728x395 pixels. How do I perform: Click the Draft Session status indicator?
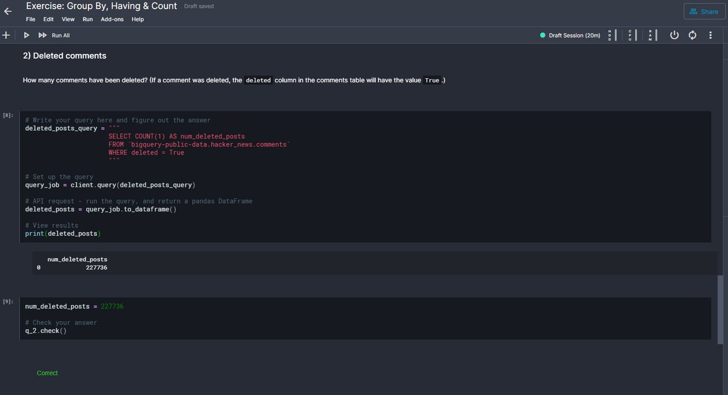(570, 35)
